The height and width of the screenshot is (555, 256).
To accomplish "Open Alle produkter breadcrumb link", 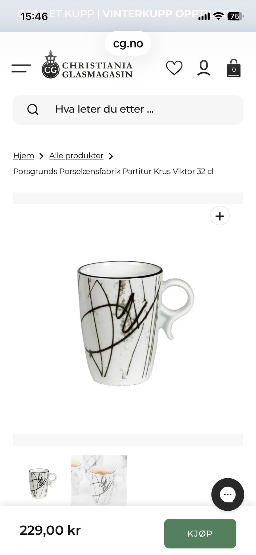I will point(76,156).
